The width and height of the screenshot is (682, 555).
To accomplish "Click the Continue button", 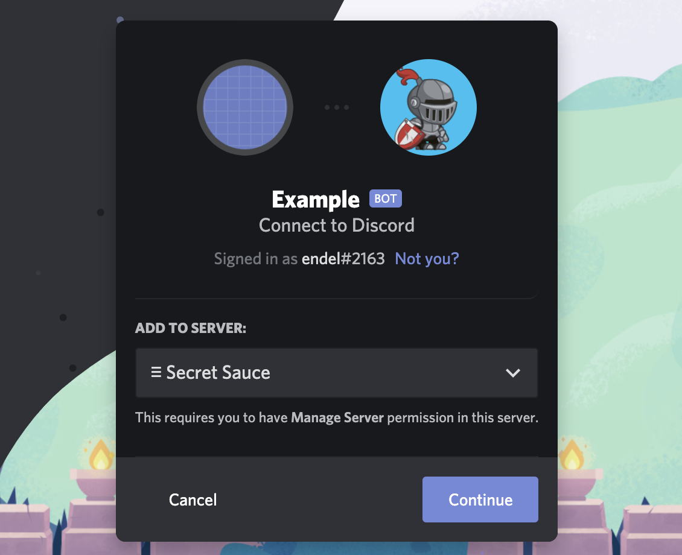I will coord(480,499).
